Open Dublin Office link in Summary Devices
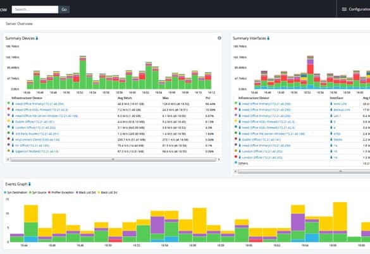The width and height of the screenshot is (370, 254). tap(35, 122)
